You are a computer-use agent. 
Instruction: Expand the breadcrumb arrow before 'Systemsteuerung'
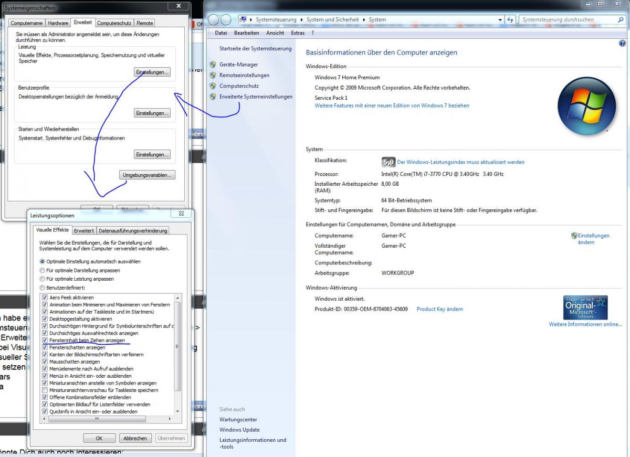251,20
